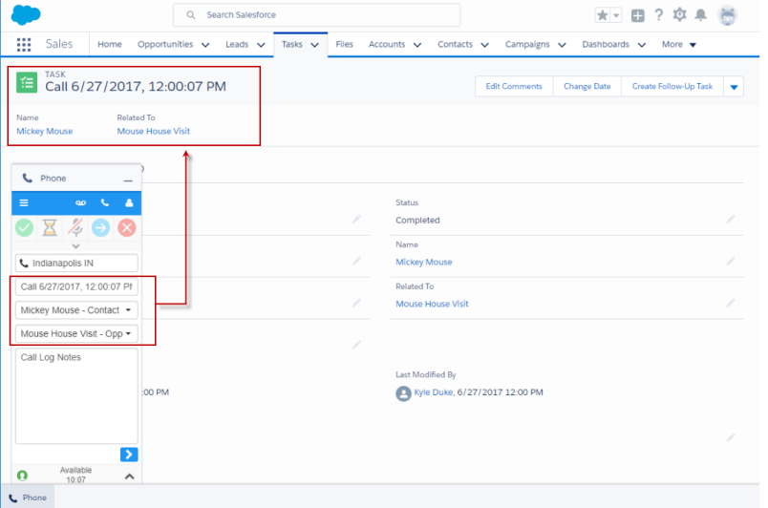Open the phone panel hamburger menu
This screenshot has width=768, height=508.
point(24,203)
